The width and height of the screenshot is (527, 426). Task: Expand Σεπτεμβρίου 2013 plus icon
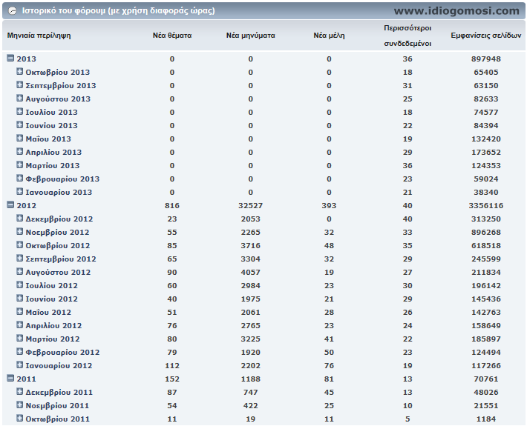(20, 85)
